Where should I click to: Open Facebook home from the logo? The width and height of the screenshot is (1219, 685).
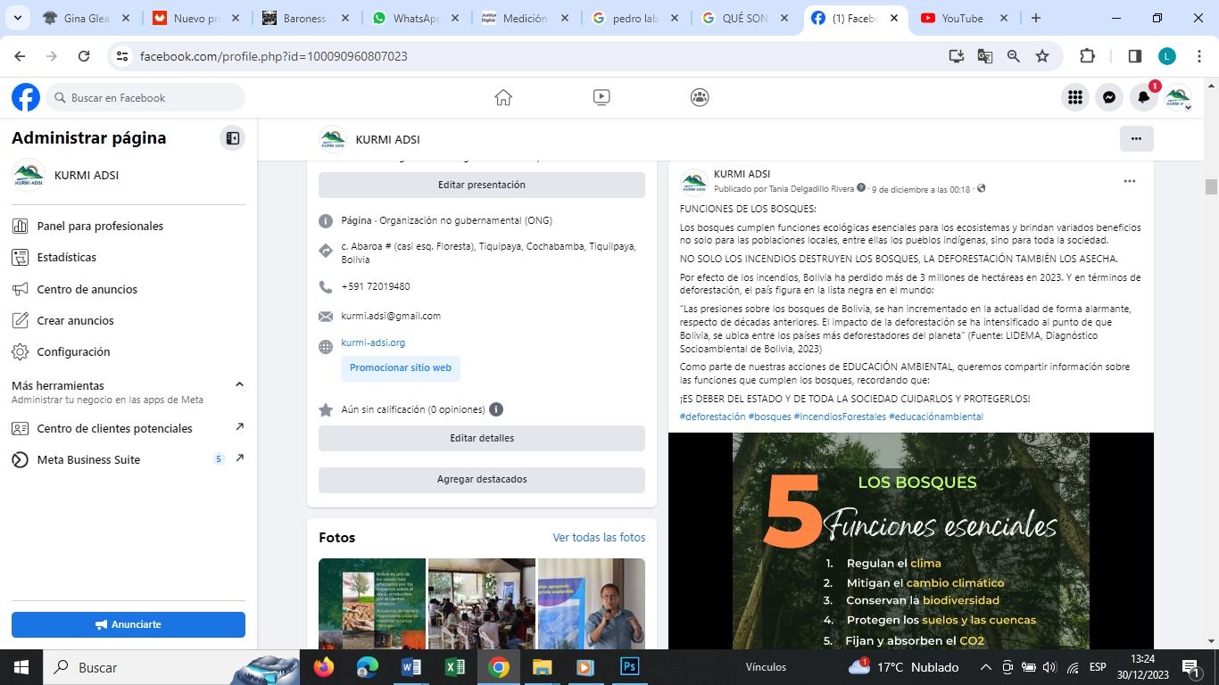[x=26, y=97]
